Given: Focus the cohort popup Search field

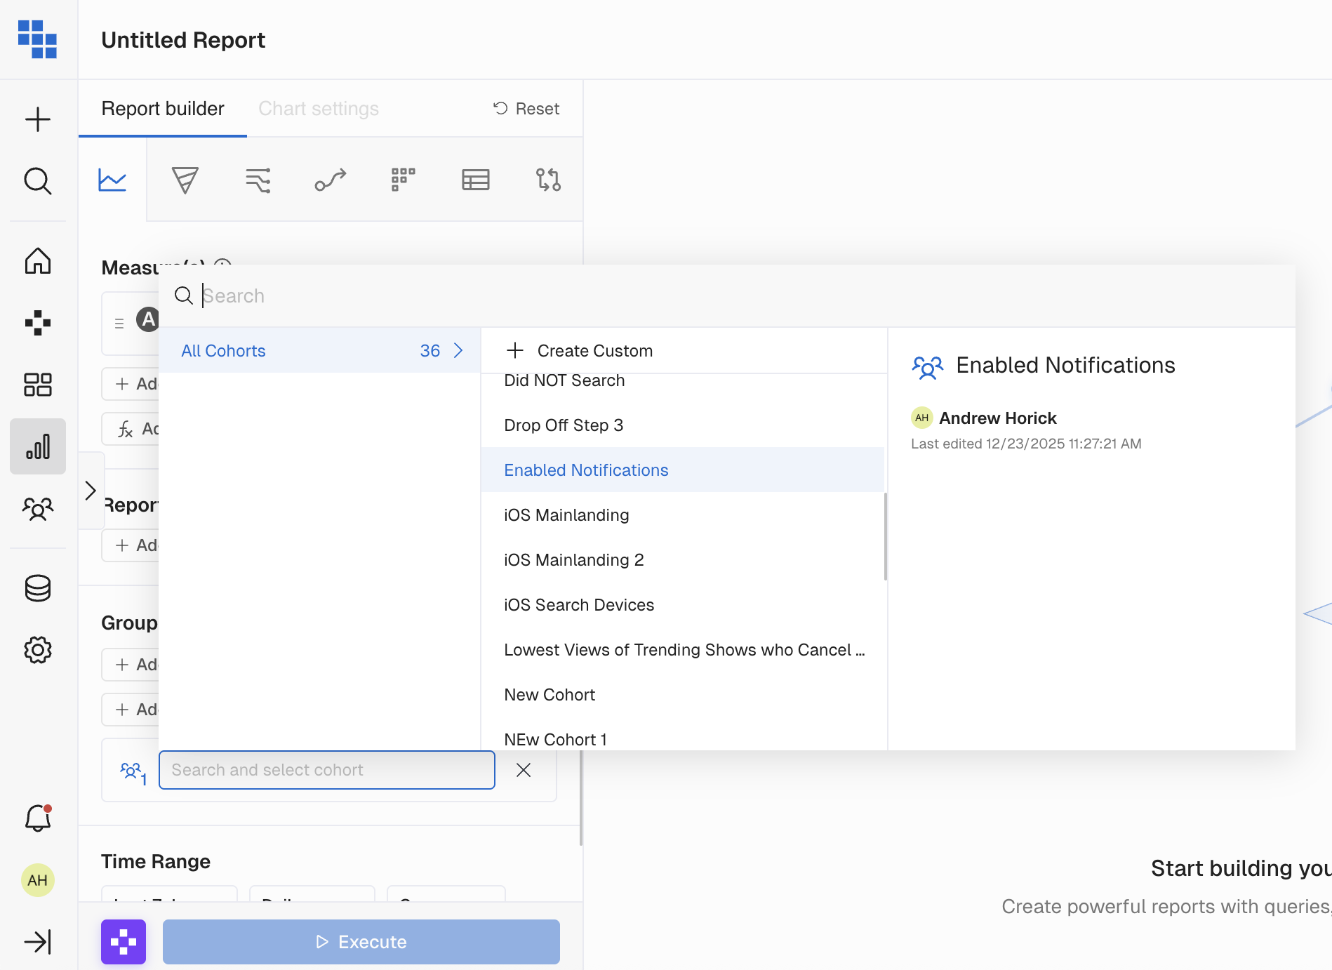Looking at the screenshot, I should 727,295.
